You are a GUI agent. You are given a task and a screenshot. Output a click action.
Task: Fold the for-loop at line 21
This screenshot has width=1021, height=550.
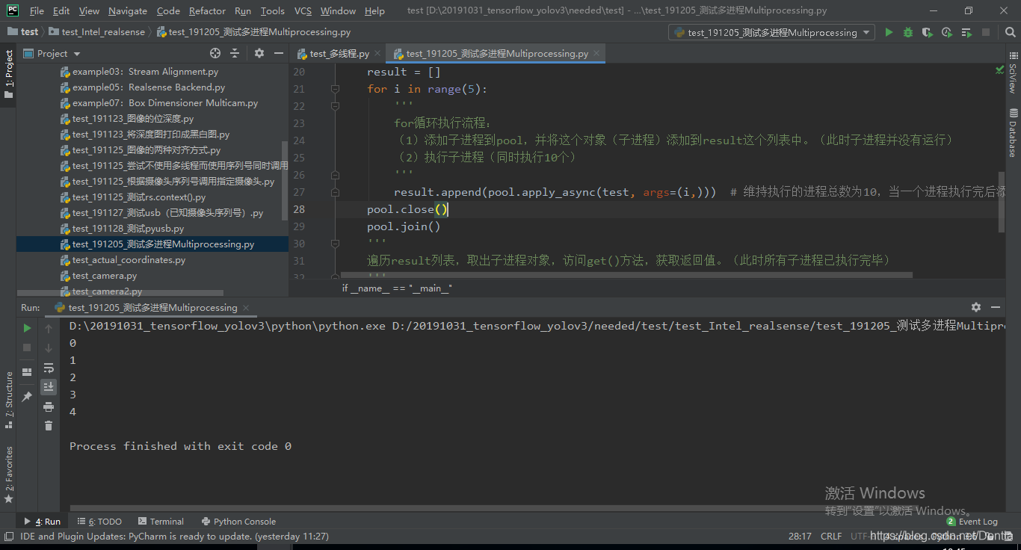click(x=335, y=89)
